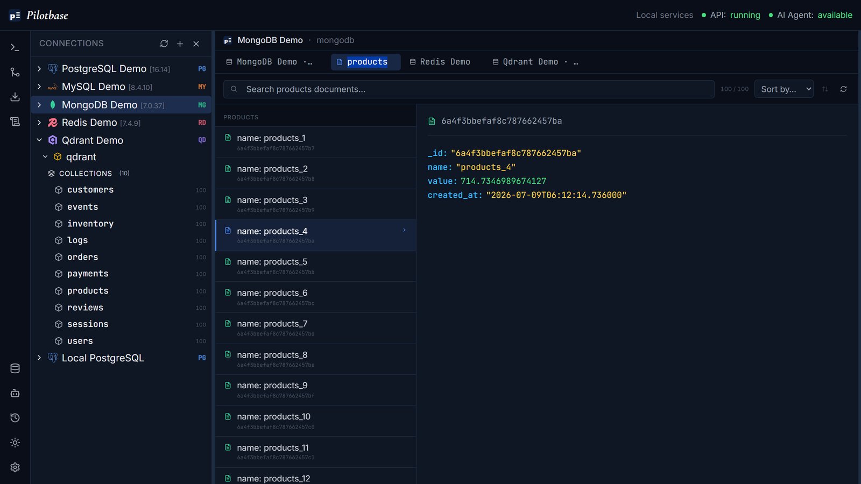861x484 pixels.
Task: Expand the PostgreSQL Demo connection
Action: tap(39, 69)
